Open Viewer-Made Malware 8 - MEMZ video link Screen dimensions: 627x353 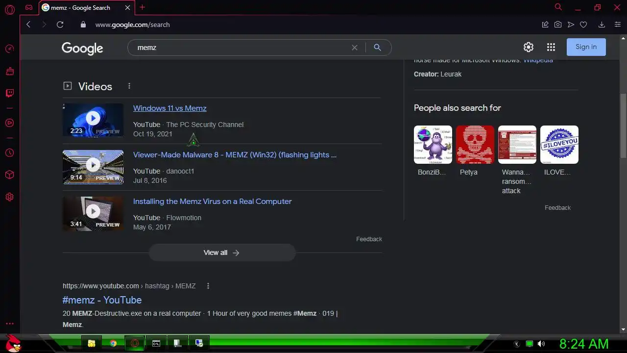click(235, 155)
